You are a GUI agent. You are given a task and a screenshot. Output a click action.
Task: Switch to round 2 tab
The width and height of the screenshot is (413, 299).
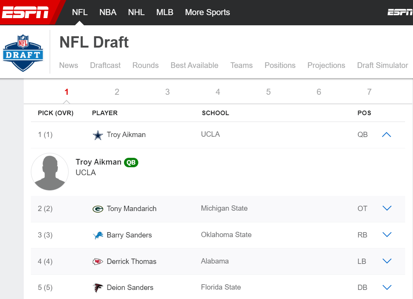(x=117, y=92)
